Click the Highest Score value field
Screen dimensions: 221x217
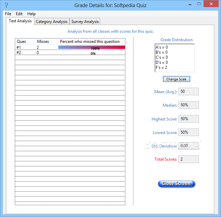click(188, 119)
